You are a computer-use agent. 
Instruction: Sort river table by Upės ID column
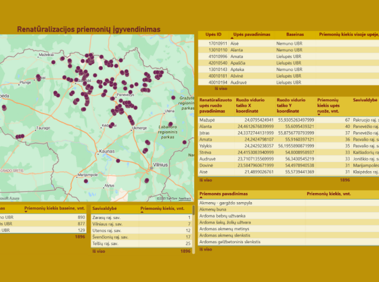point(214,34)
